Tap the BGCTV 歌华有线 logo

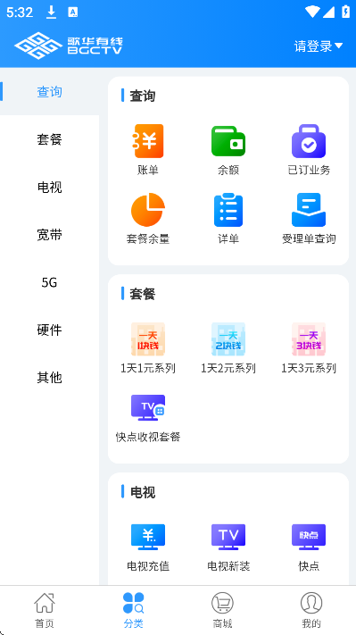click(69, 46)
